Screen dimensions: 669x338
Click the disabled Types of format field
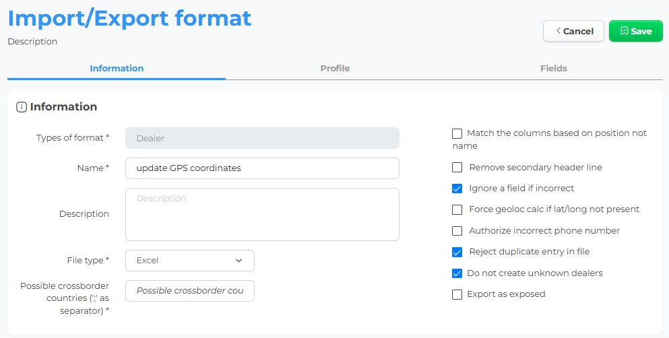[x=262, y=138]
